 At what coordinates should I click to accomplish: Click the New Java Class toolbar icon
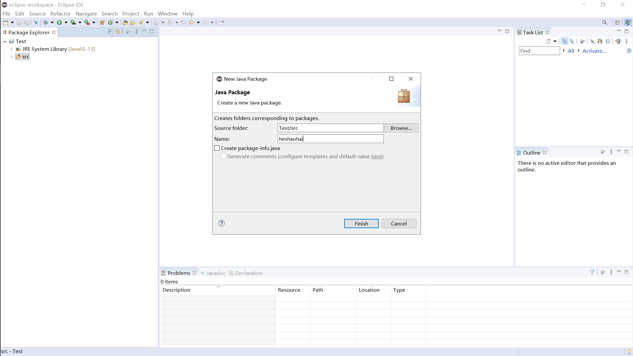(110, 22)
